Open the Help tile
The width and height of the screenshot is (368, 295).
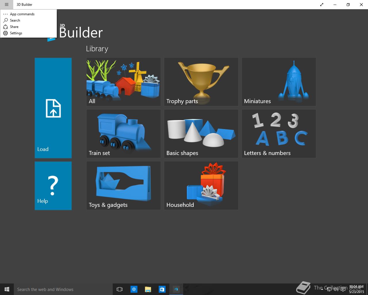(53, 186)
